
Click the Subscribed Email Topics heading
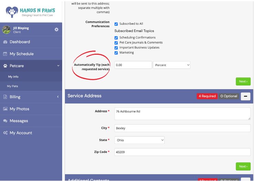click(134, 31)
